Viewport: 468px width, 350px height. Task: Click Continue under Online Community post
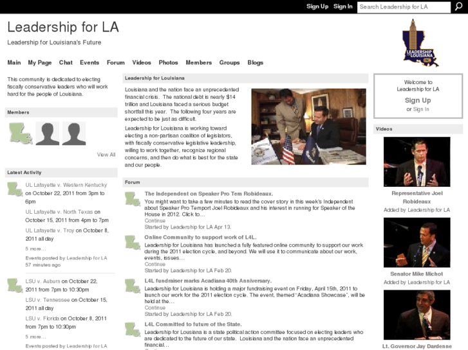click(155, 264)
